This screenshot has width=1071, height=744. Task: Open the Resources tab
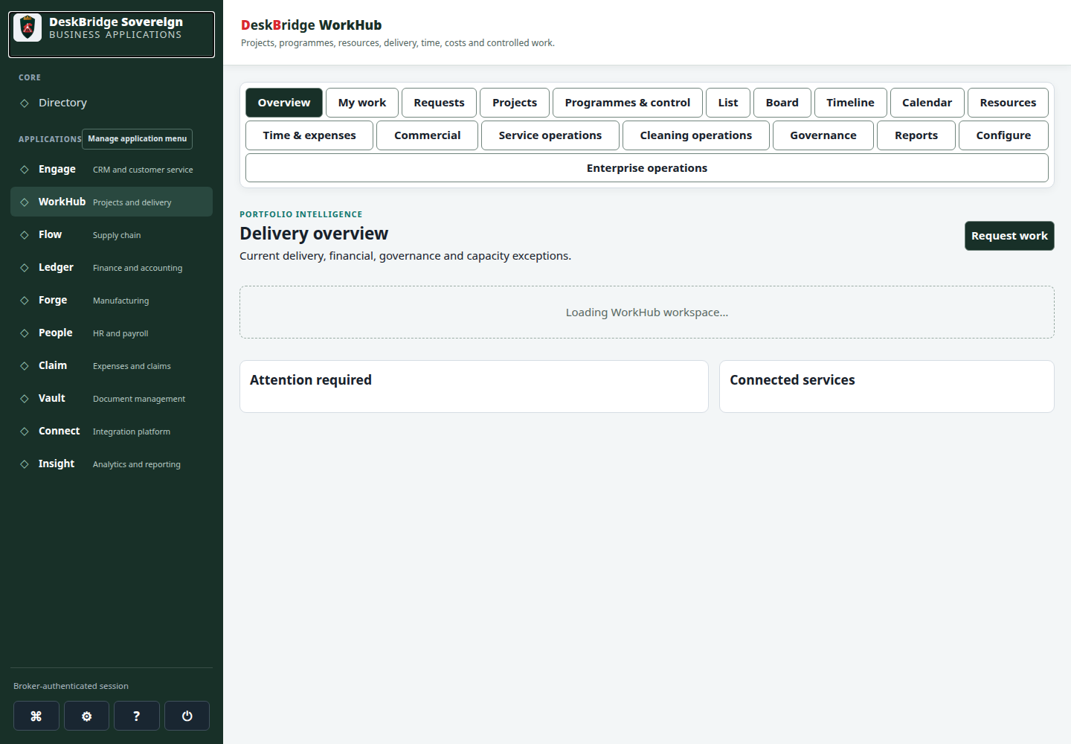click(x=1008, y=103)
